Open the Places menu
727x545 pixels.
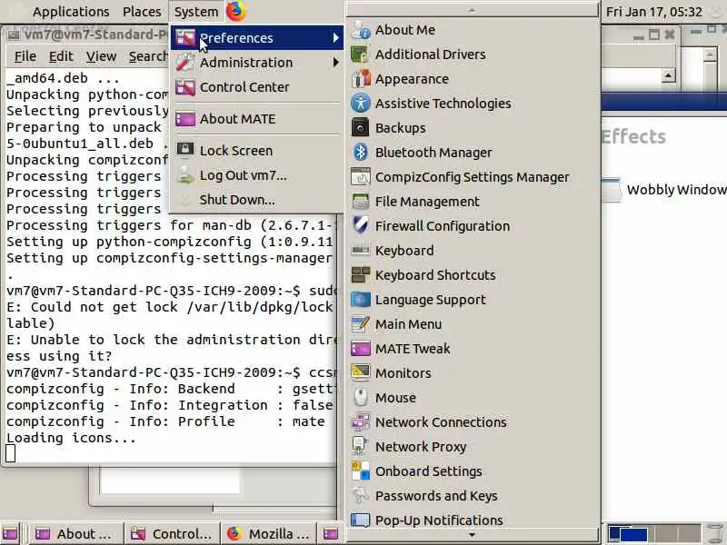click(x=142, y=12)
